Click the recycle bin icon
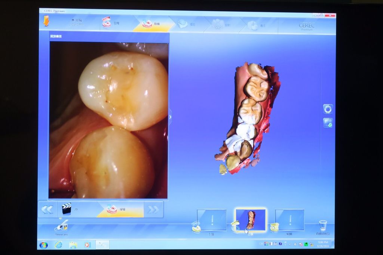Viewport: 383px width, 255px height. click(323, 225)
